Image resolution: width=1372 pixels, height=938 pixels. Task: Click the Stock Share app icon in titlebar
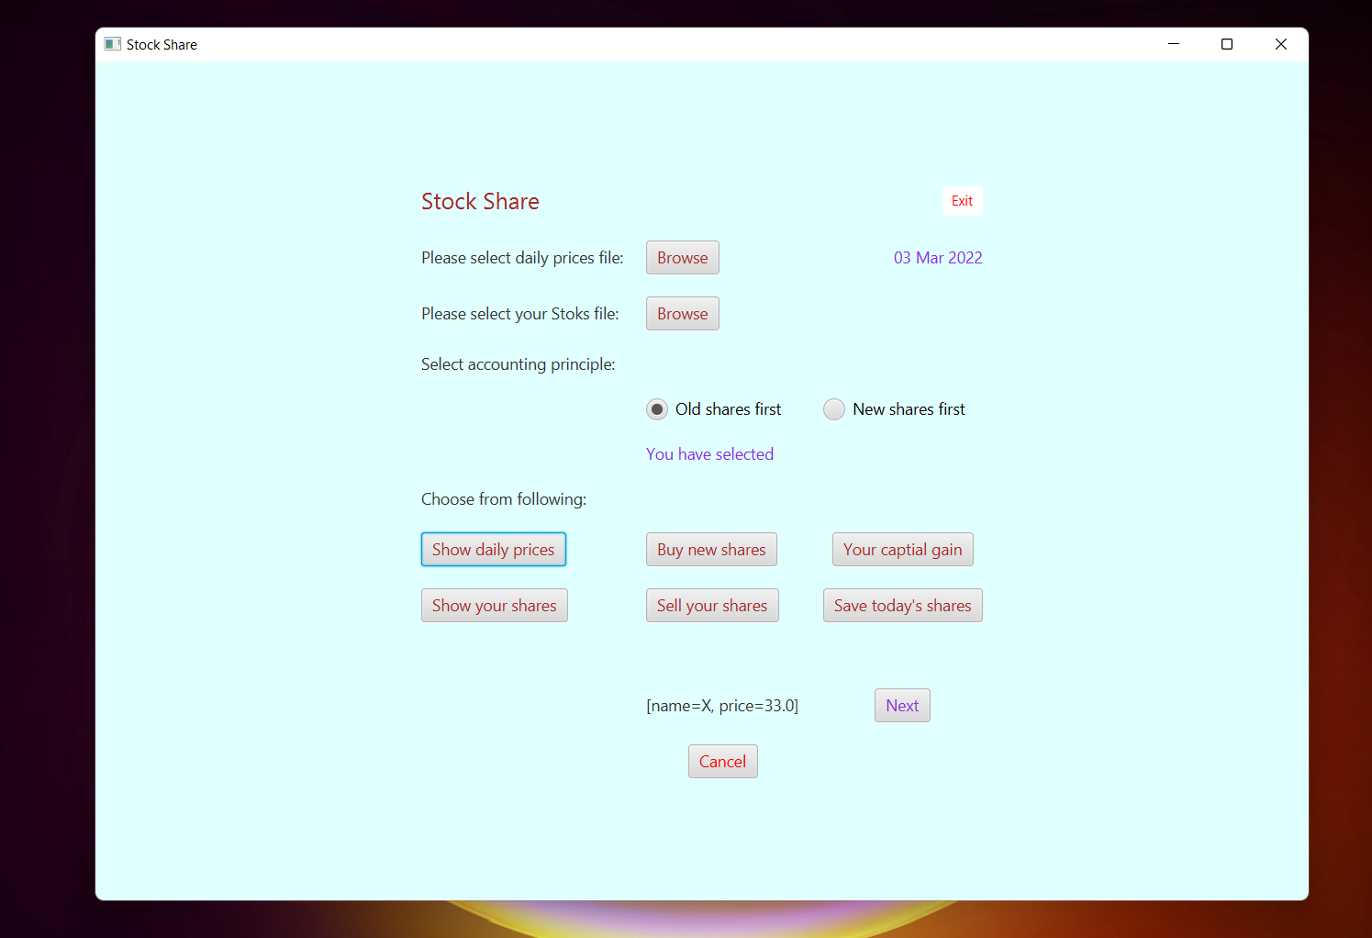112,43
